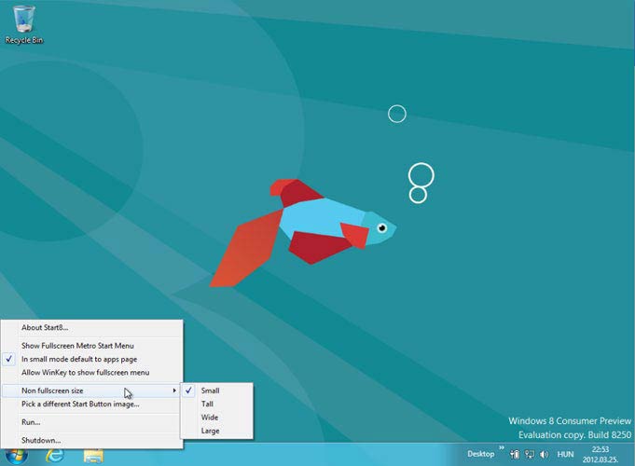
Task: Select the Small size option
Action: (210, 391)
